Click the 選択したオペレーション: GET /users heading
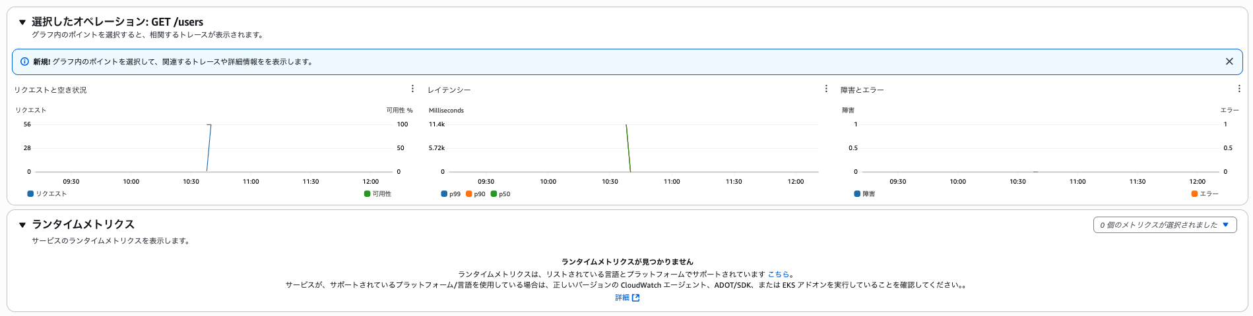Image resolution: width=1253 pixels, height=316 pixels. tap(117, 22)
